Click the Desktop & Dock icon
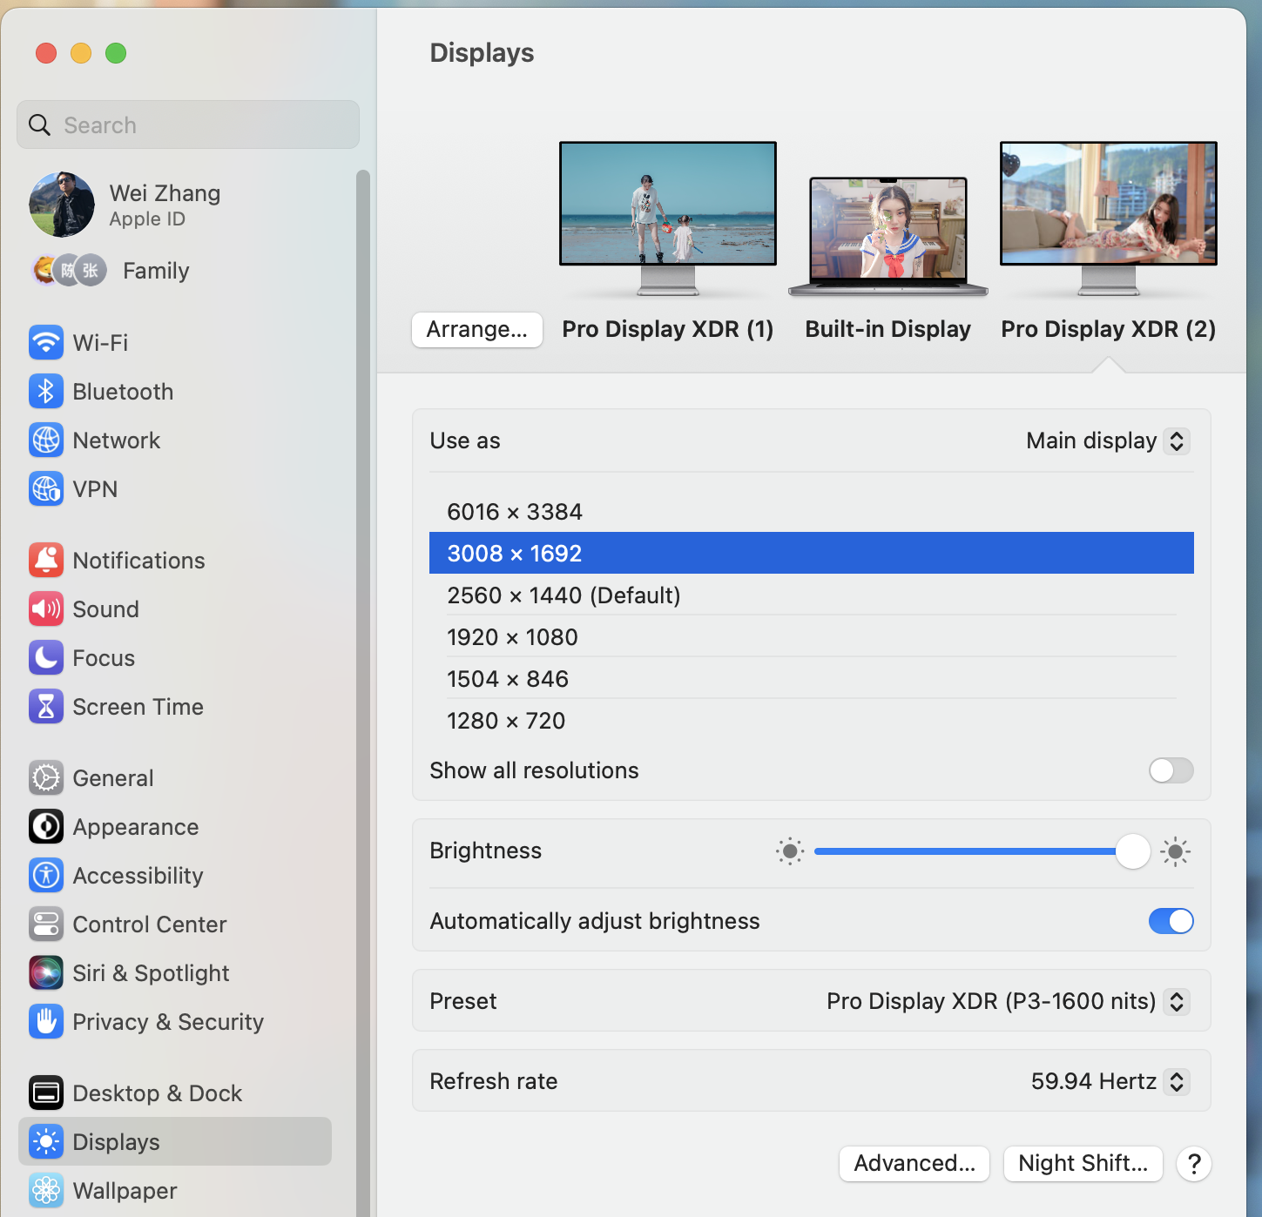The image size is (1262, 1217). 46,1093
